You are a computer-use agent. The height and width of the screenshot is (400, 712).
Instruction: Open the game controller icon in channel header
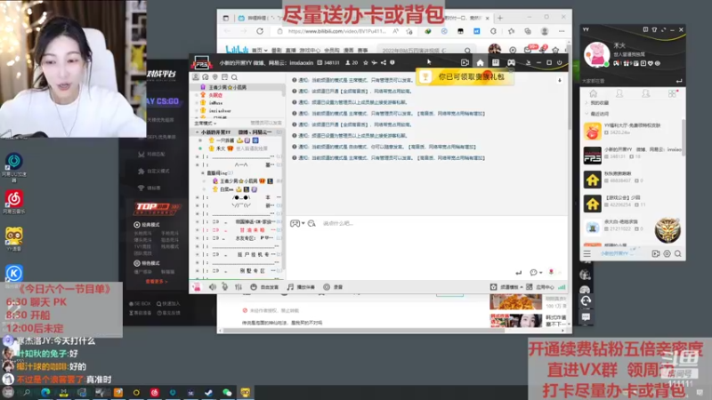pos(511,62)
